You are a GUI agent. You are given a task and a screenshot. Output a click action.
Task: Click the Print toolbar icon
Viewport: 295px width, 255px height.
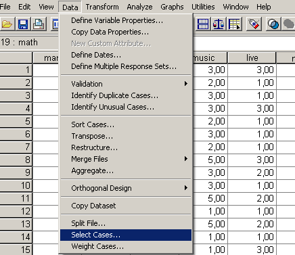(39, 24)
